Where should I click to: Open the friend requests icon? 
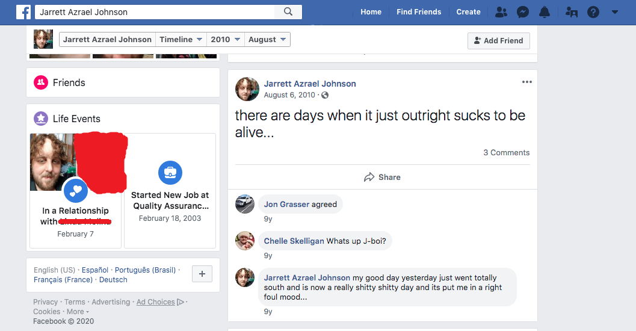[x=501, y=12]
